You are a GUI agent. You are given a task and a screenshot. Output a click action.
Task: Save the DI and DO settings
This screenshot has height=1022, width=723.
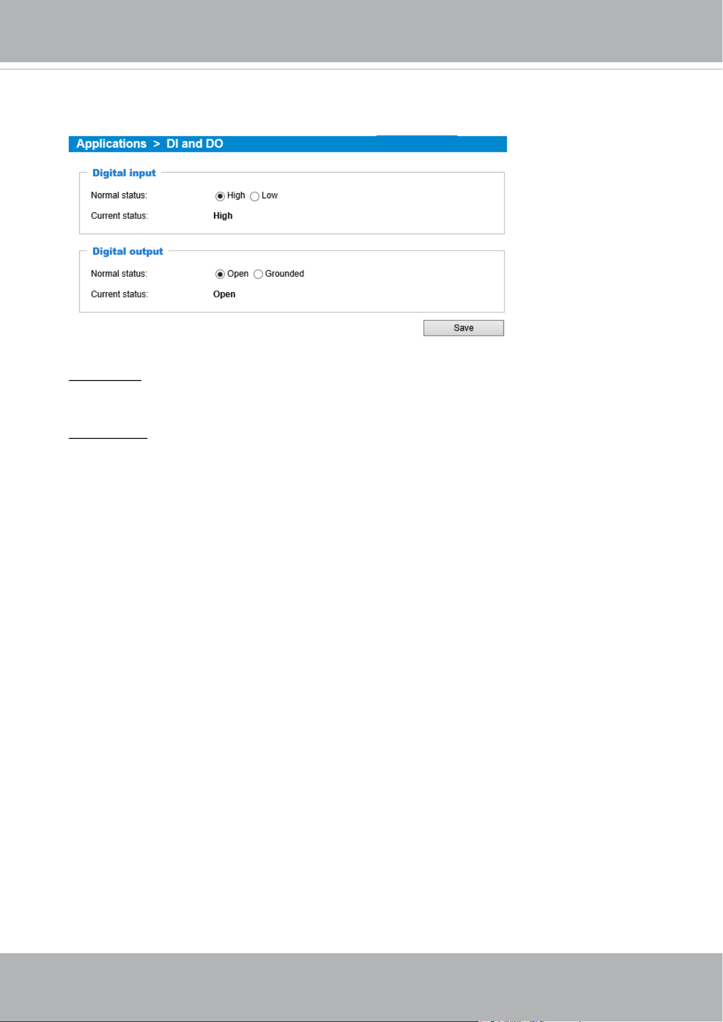click(464, 328)
